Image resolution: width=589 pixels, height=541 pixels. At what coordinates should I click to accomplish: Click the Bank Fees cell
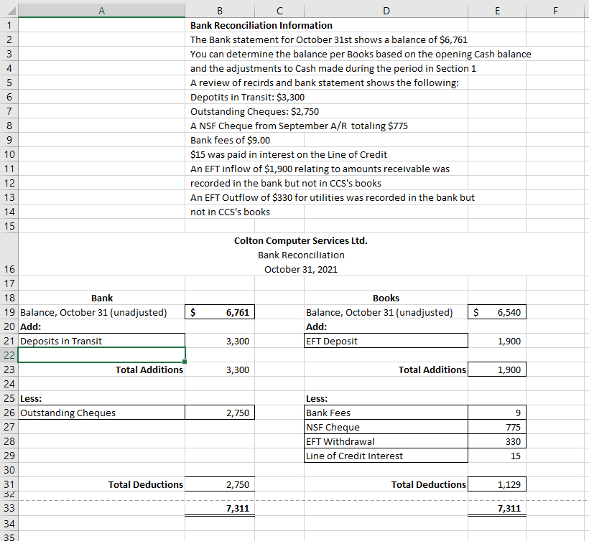click(386, 413)
